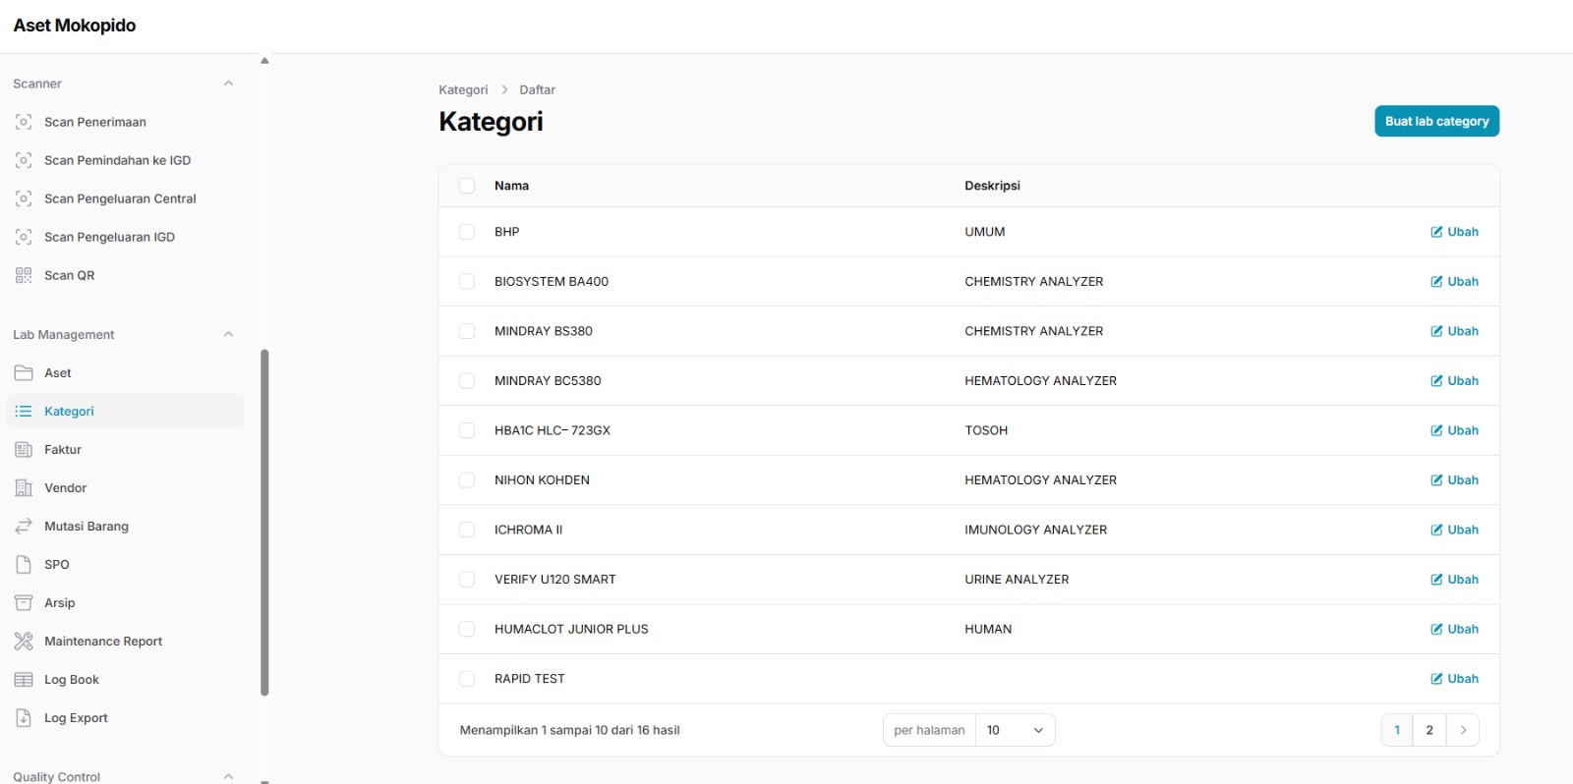Click the Faktur newspaper icon
Screen dimensions: 1573x784
(24, 450)
